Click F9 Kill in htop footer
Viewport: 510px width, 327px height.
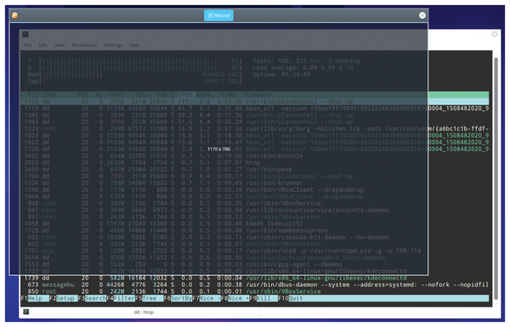(x=263, y=298)
